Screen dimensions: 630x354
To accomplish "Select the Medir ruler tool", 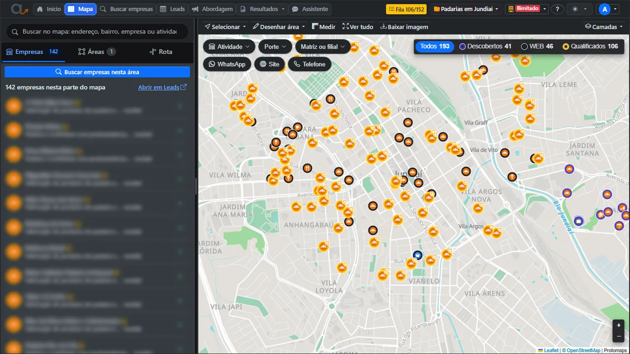I will pos(323,27).
